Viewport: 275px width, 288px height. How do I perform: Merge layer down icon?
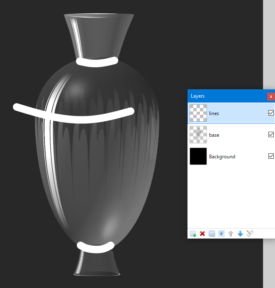(x=221, y=234)
